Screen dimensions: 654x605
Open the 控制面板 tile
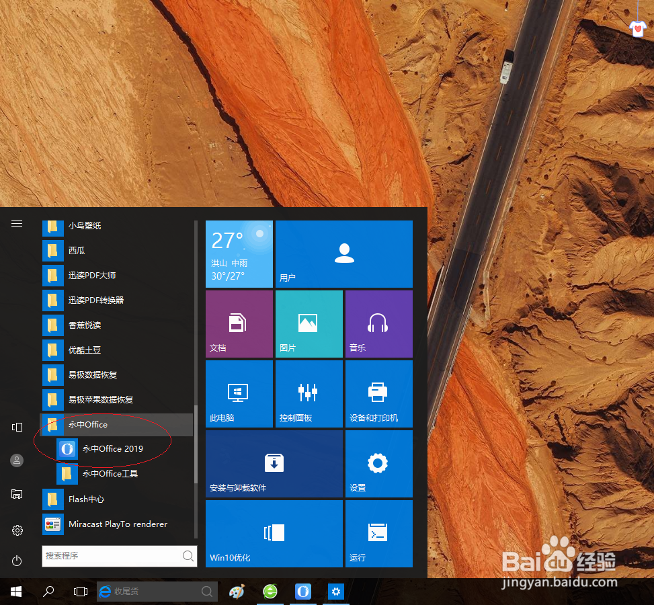tap(309, 394)
